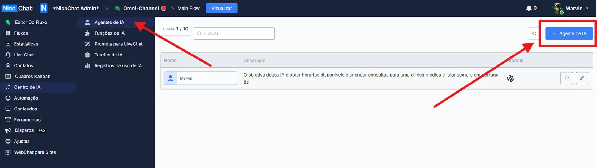This screenshot has width=597, height=168.
Task: Click the blue N workspace icon
Action: pyautogui.click(x=44, y=8)
